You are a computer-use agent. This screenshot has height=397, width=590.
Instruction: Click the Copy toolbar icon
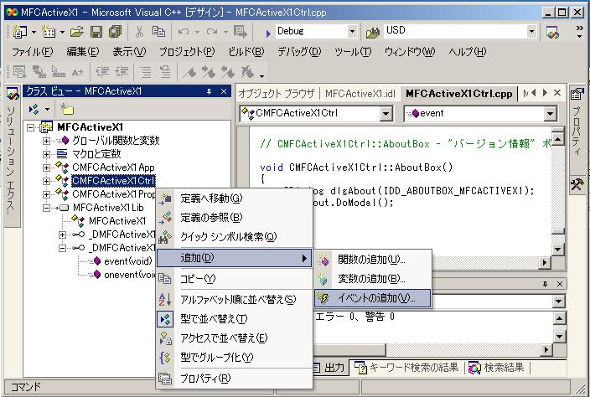(x=158, y=33)
